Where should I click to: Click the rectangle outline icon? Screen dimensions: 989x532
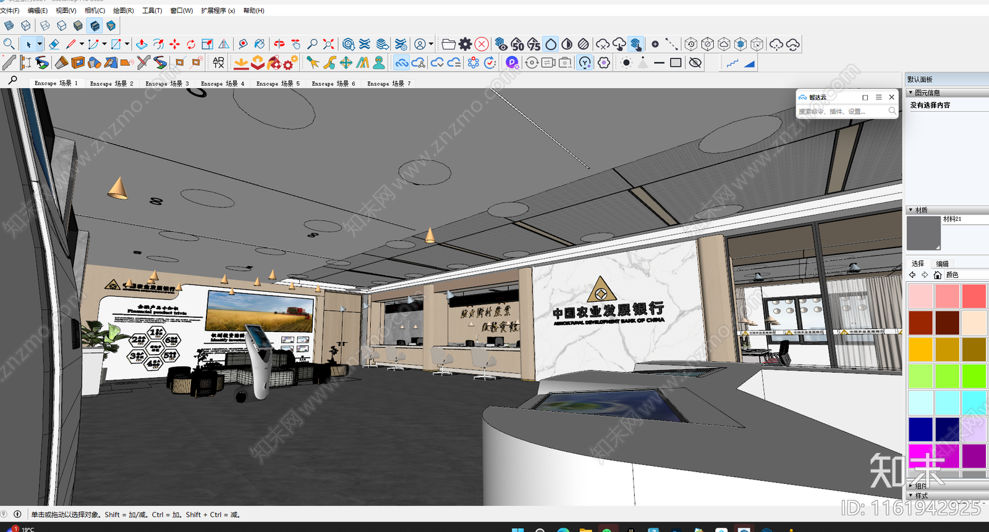(676, 63)
